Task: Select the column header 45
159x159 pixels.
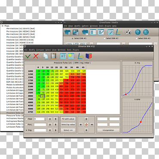Action: pyautogui.click(x=83, y=67)
